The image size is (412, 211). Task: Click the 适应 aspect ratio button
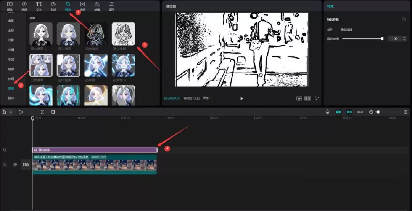[308, 98]
